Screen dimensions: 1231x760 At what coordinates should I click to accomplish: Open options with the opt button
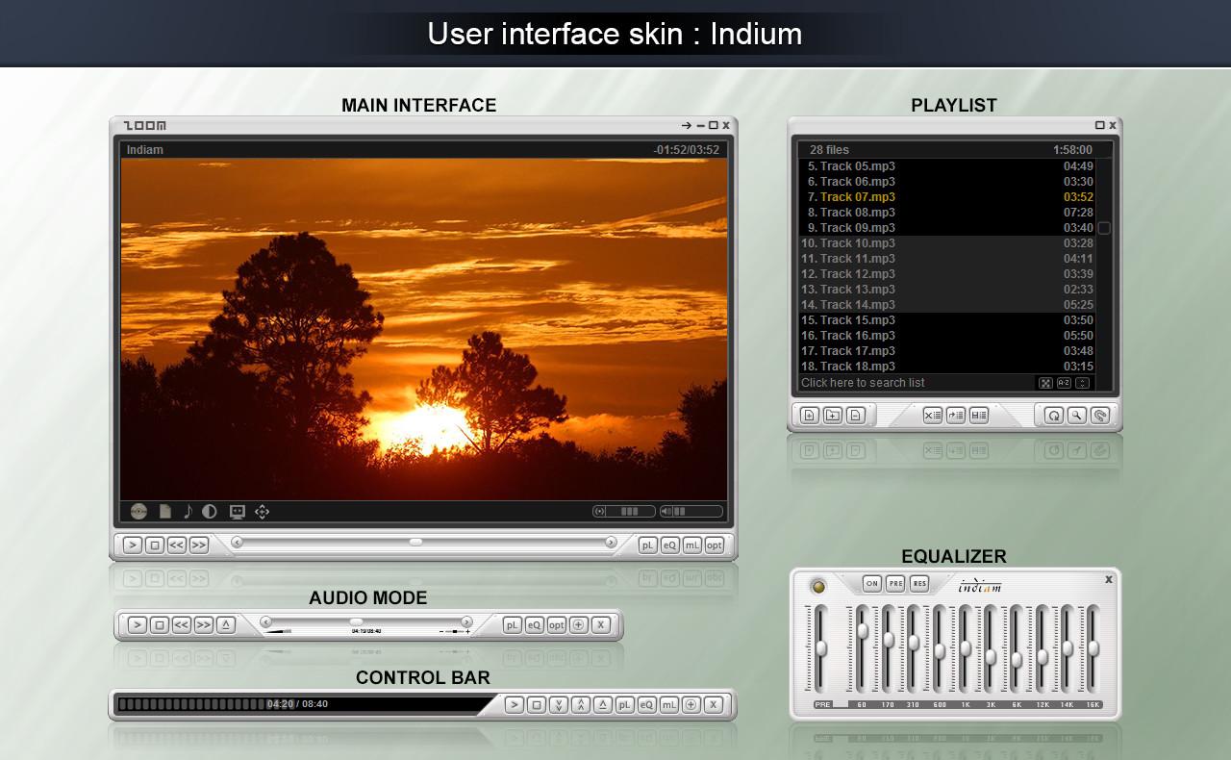click(x=714, y=545)
